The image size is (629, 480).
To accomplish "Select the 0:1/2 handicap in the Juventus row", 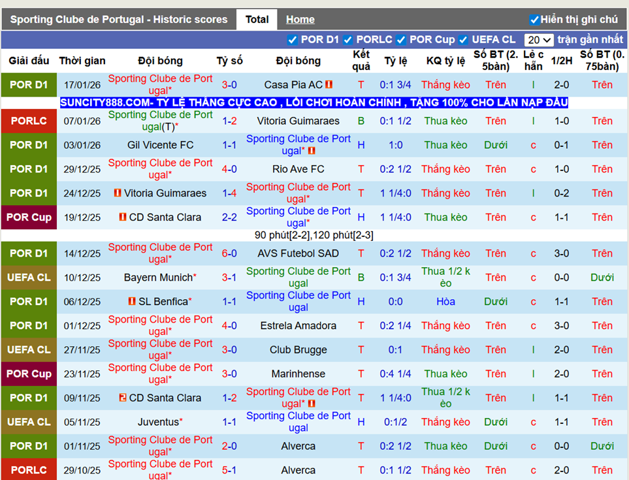I will [x=396, y=421].
